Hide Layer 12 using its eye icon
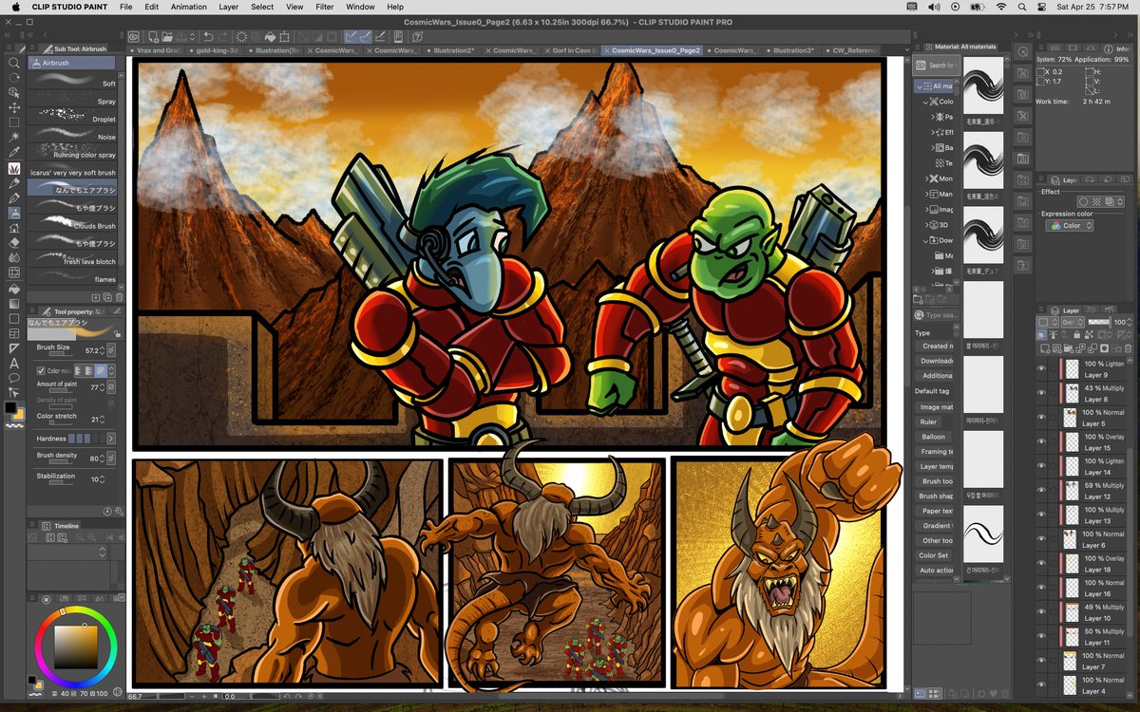The image size is (1140, 712). pyautogui.click(x=1042, y=491)
